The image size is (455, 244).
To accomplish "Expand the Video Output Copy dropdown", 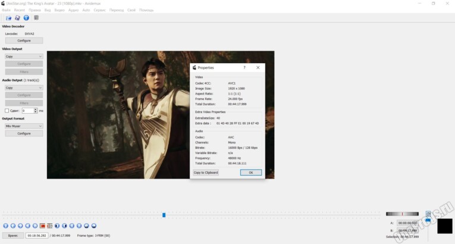I will coord(24,57).
